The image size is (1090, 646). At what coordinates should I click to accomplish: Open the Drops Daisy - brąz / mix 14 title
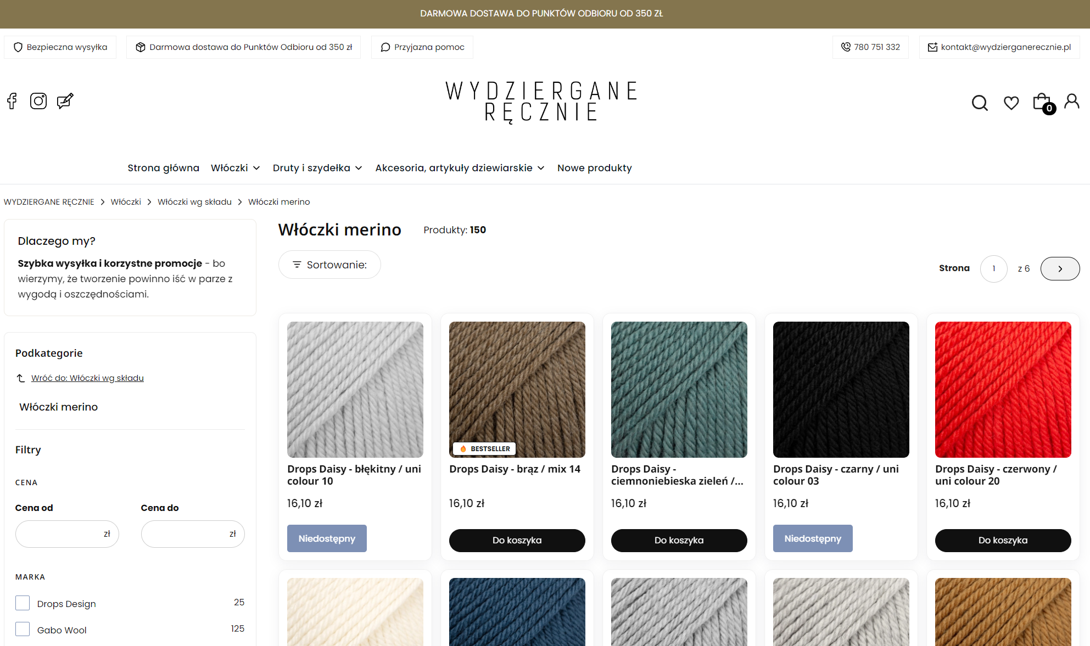[515, 469]
